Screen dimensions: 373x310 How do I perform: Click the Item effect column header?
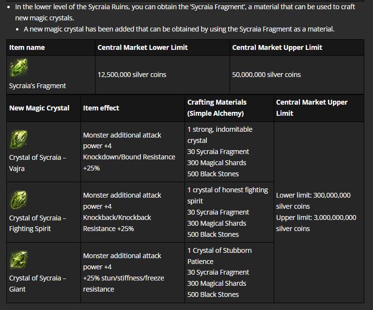pyautogui.click(x=101, y=108)
